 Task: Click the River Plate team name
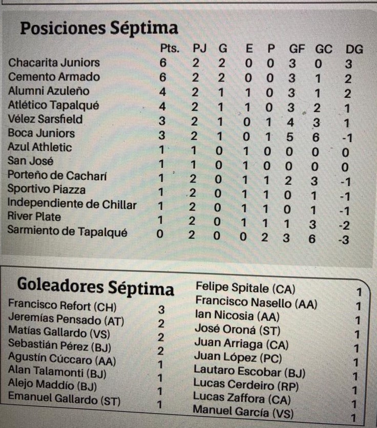coord(34,217)
